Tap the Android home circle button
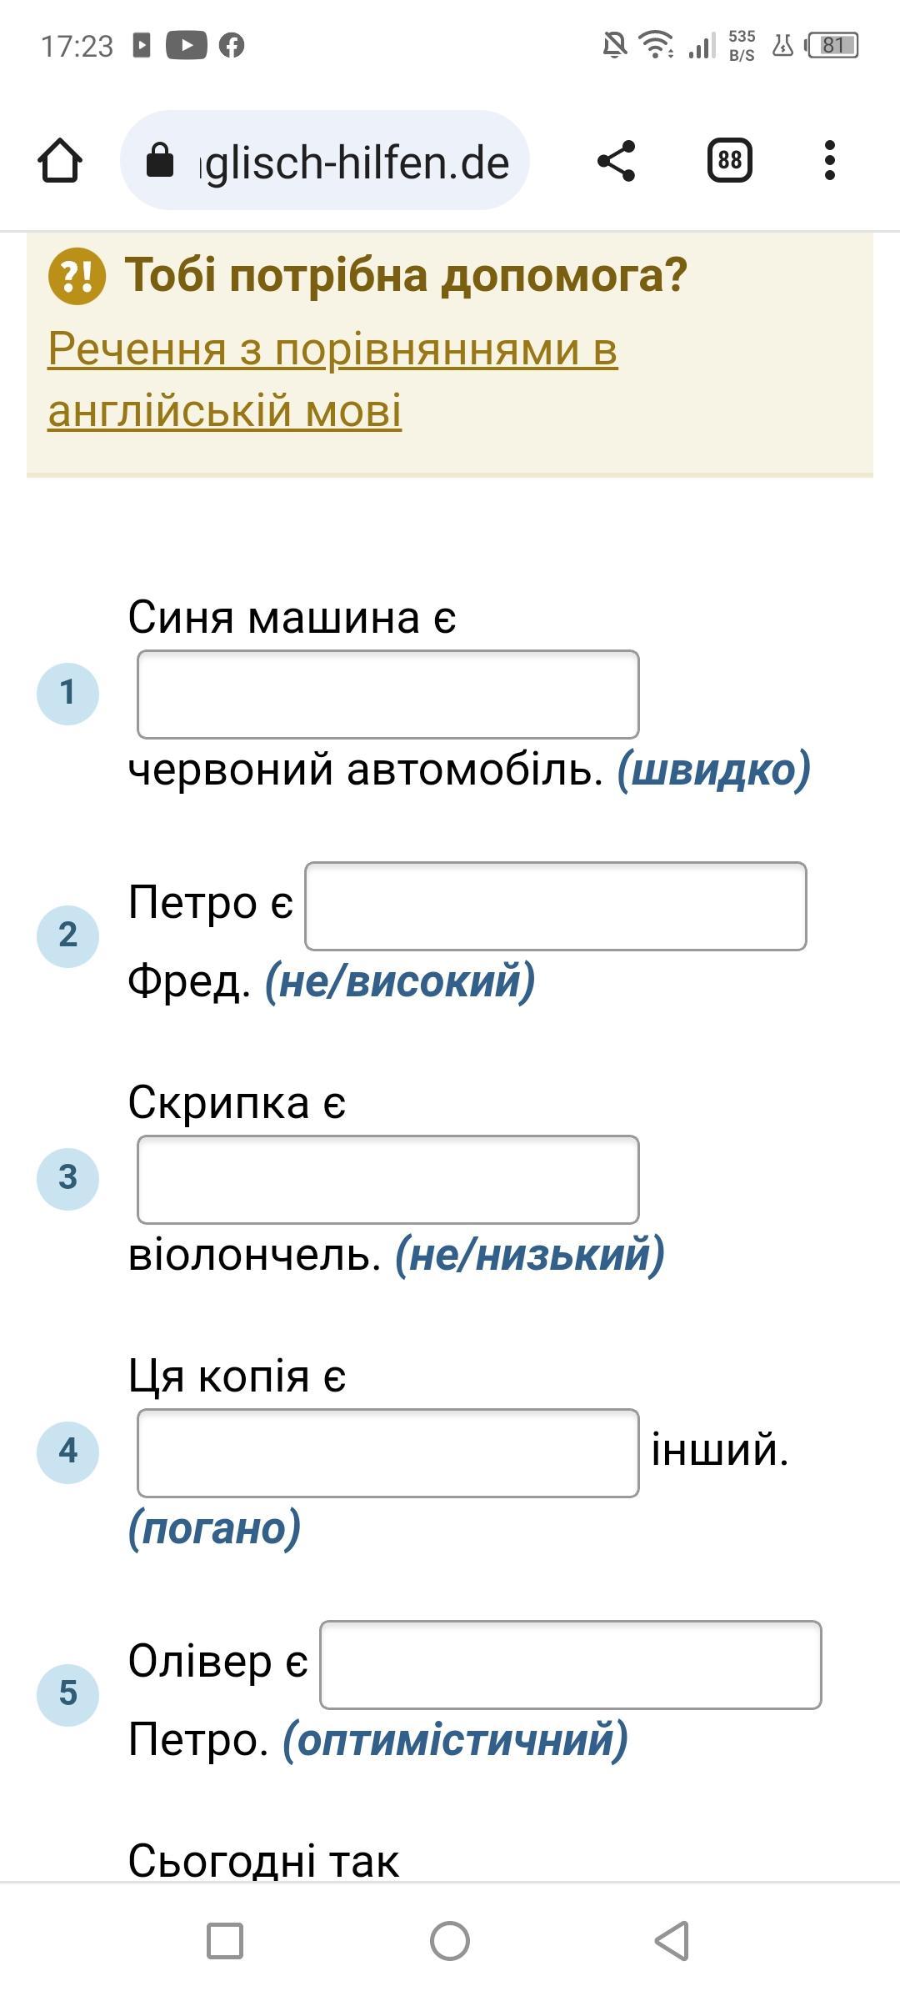Viewport: 900px width, 2001px height. (x=450, y=1941)
